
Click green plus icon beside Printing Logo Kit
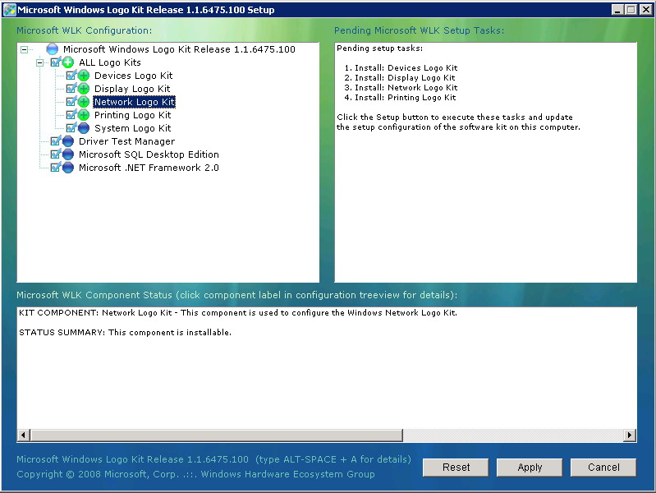coord(84,115)
